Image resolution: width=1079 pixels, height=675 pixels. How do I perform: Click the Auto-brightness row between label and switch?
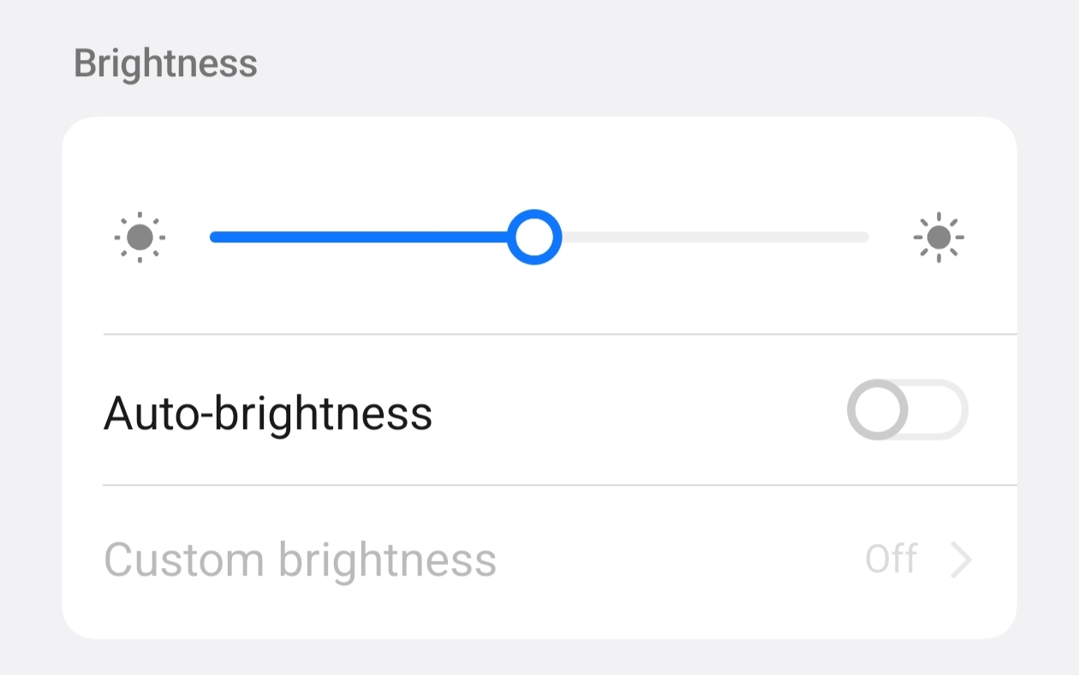pyautogui.click(x=640, y=410)
